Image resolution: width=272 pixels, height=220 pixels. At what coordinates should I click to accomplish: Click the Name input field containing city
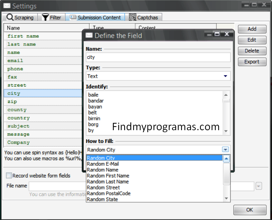tap(158, 57)
